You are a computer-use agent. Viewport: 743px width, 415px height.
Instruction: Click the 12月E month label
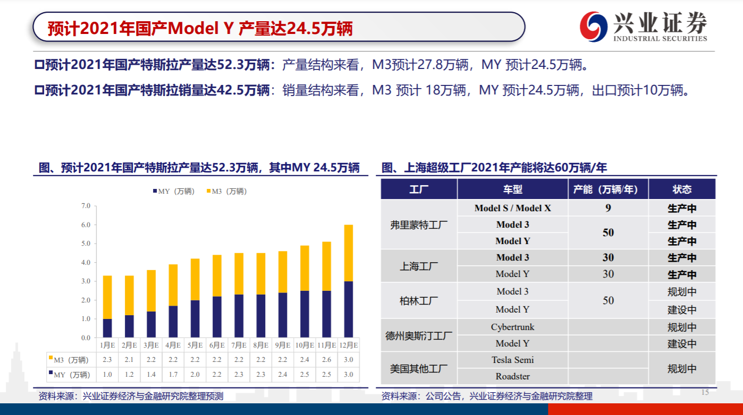point(349,345)
